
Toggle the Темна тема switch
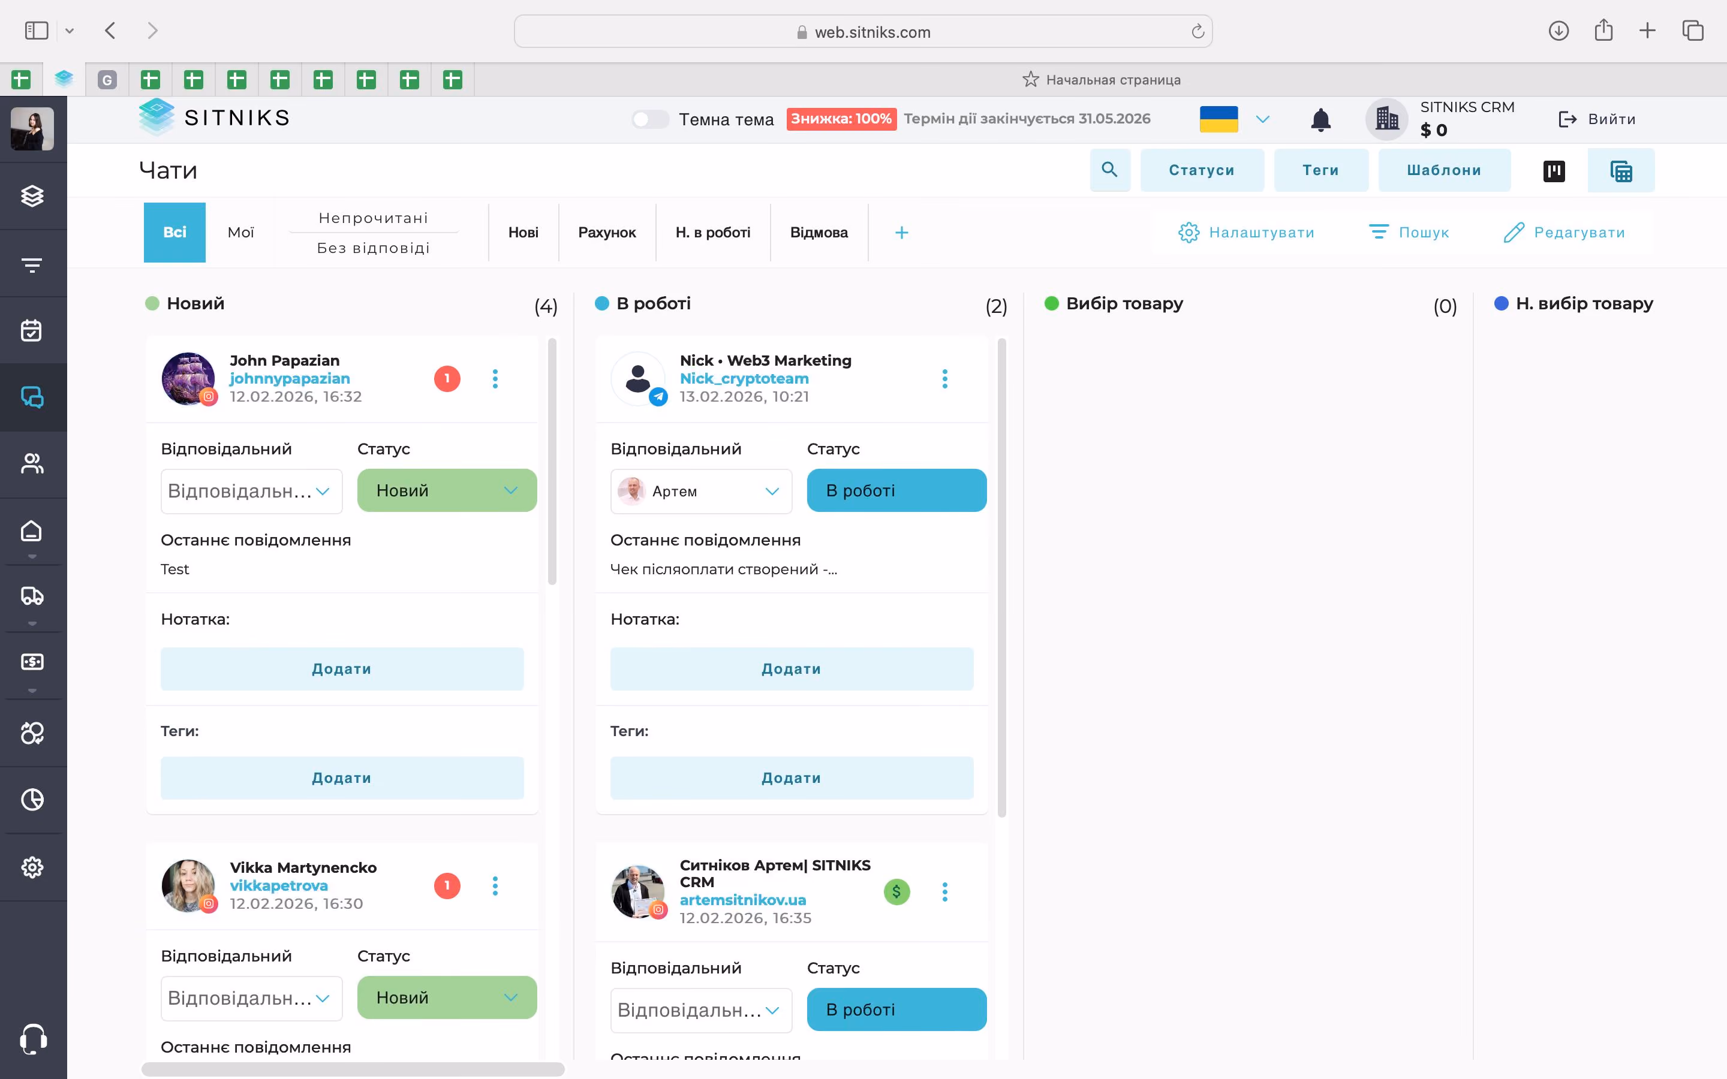[x=650, y=119]
